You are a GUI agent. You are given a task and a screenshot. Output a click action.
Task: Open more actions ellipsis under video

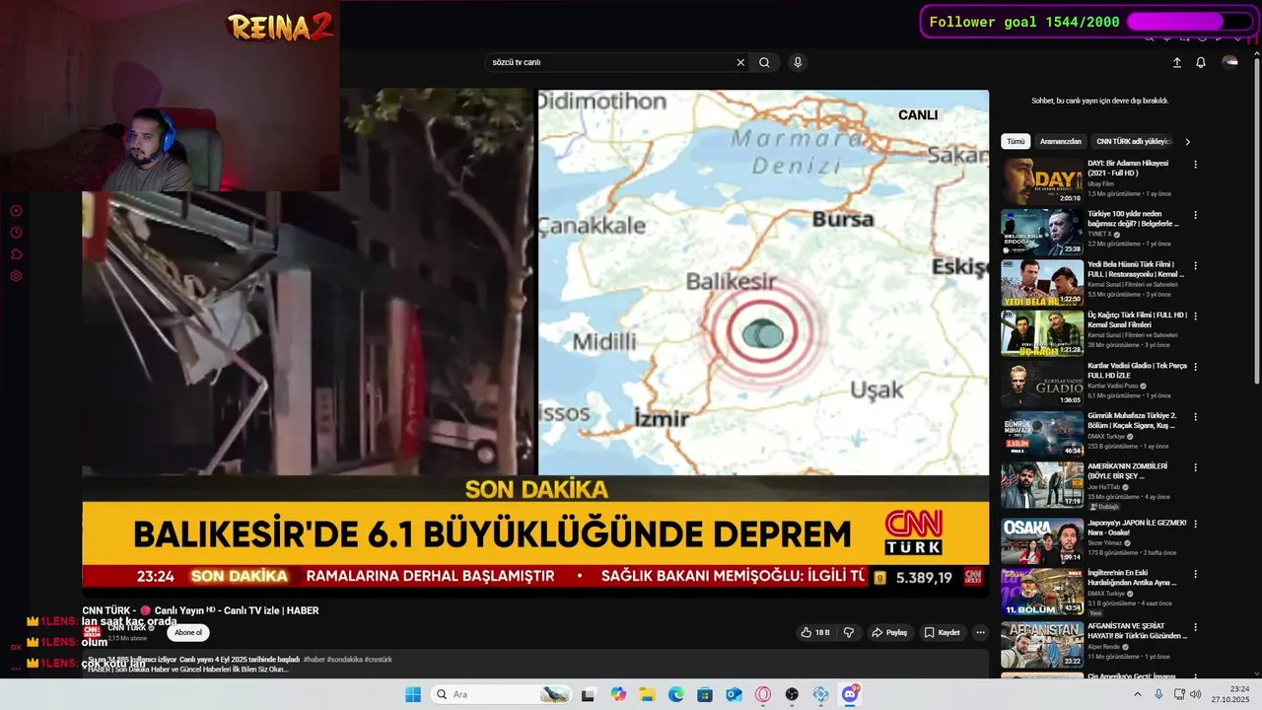click(x=980, y=632)
